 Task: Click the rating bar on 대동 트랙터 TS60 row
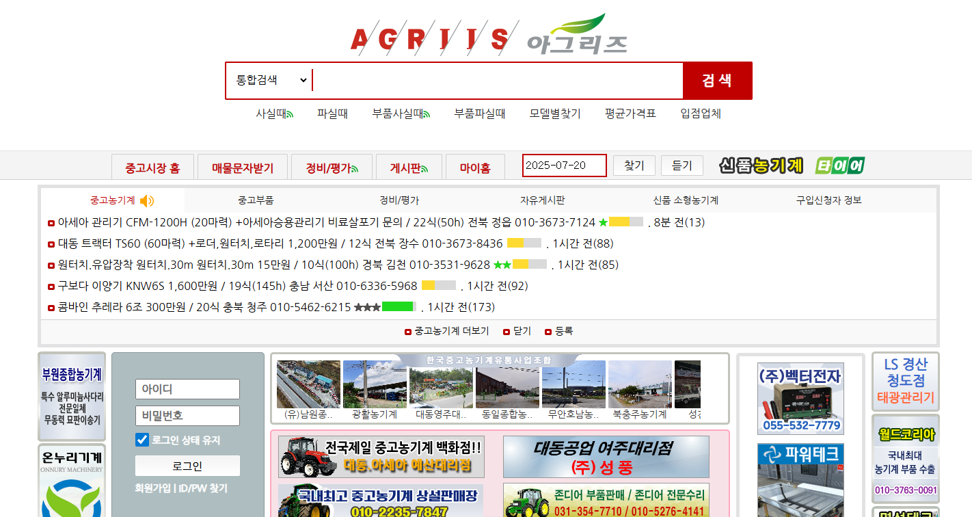[524, 243]
